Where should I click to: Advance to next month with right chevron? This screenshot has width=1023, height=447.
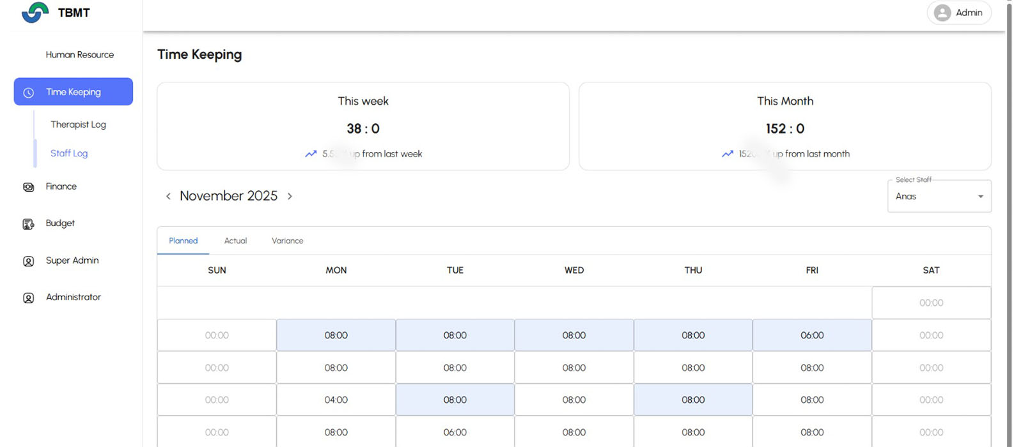pos(290,196)
